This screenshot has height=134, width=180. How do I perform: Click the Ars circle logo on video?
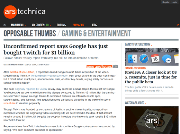pos(152,121)
